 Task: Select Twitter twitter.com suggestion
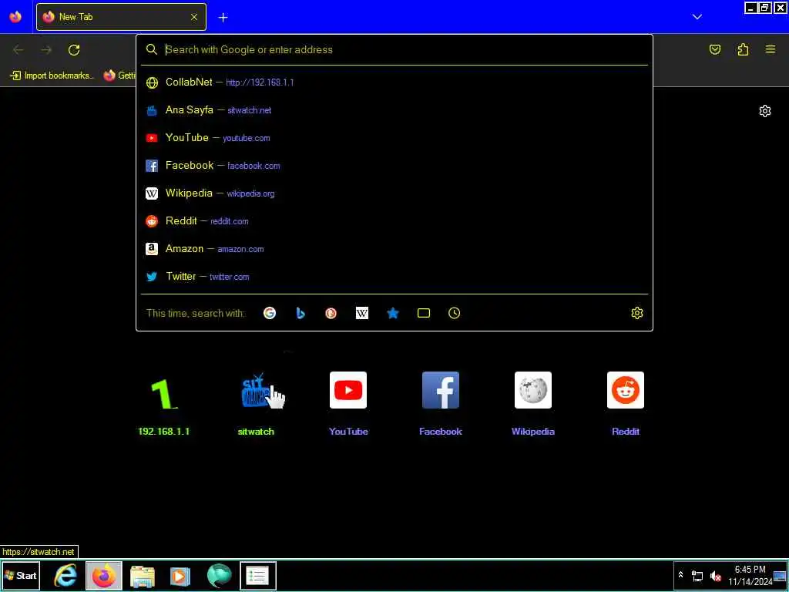coord(394,276)
